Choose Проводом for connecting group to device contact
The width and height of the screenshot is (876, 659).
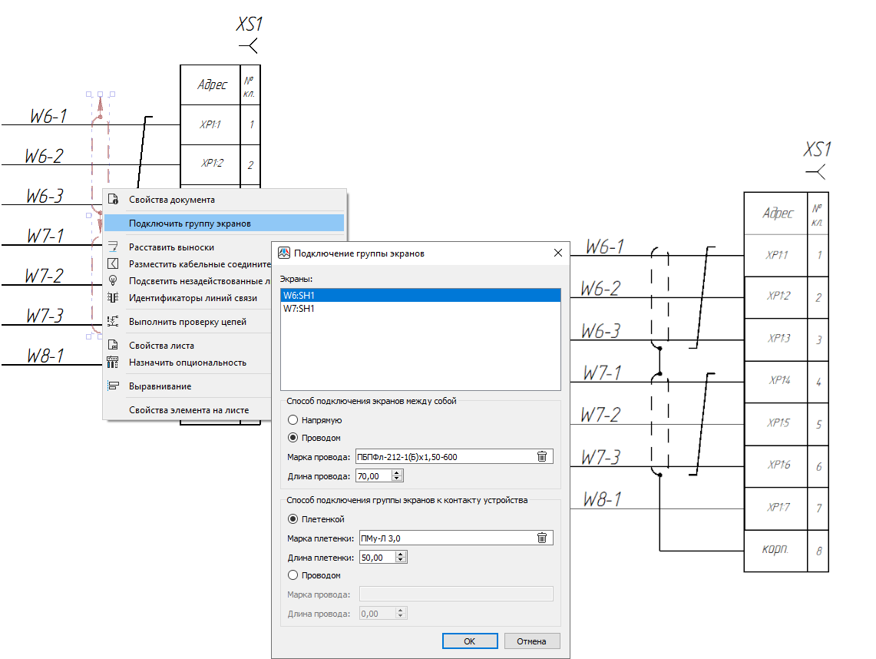click(293, 575)
